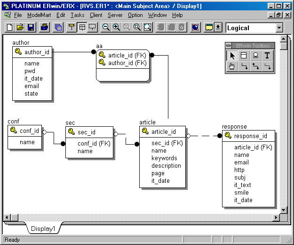Click the horizontal scrollbar right arrow
The height and width of the screenshot is (245, 294).
coord(276,218)
